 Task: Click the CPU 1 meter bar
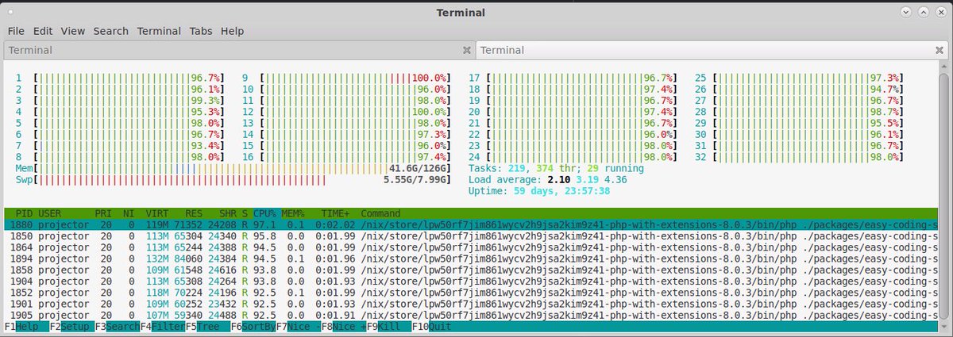(120, 79)
